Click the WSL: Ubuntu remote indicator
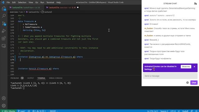The height and width of the screenshot is (112, 199). 8,111
